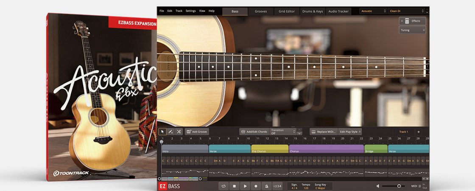Click bar 15 on the timeline ruler
This screenshot has height=191, width=475.
click(x=295, y=138)
